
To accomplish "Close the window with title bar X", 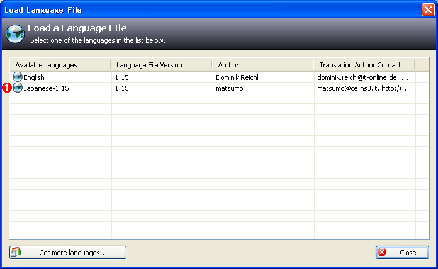I will 428,10.
